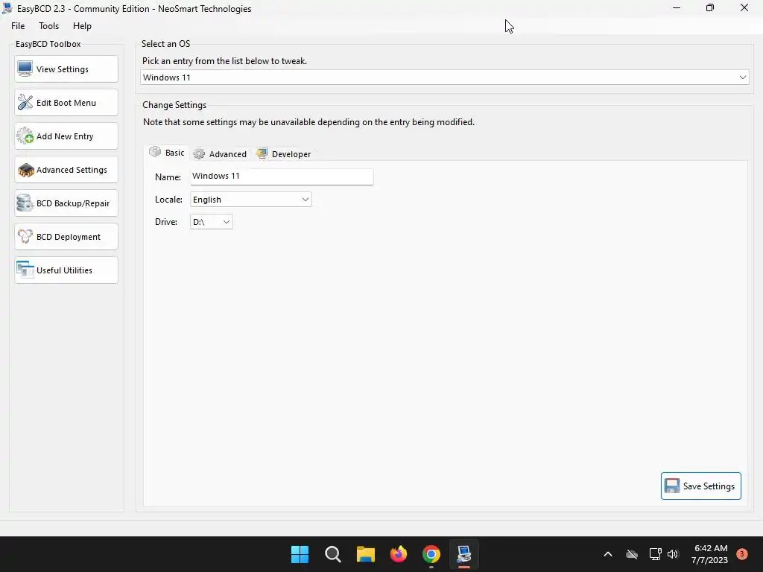Open the Tools menu
This screenshot has width=763, height=572.
point(48,26)
